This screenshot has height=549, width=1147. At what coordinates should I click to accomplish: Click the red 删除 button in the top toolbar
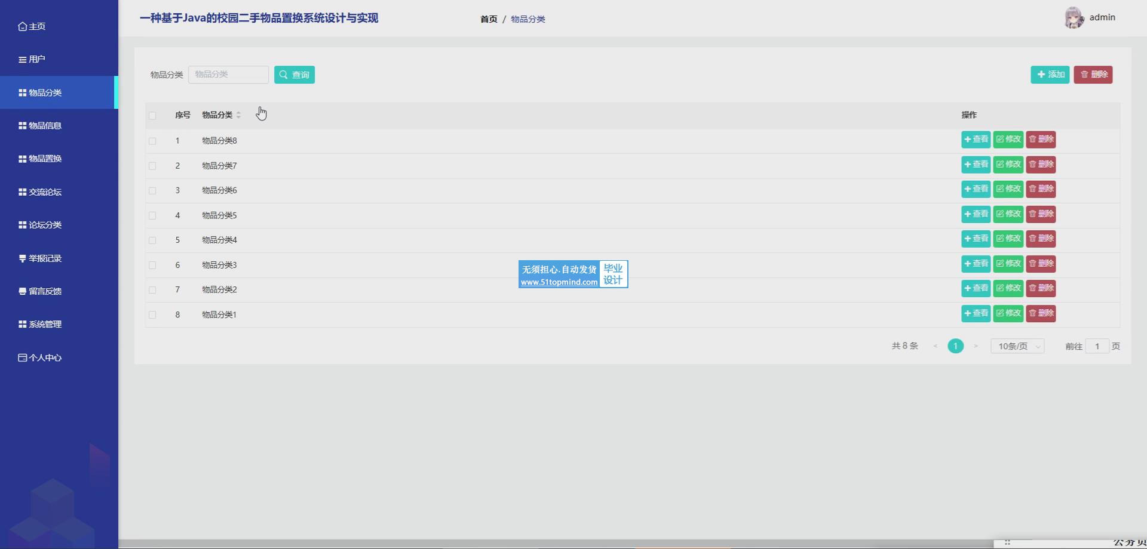click(1093, 75)
